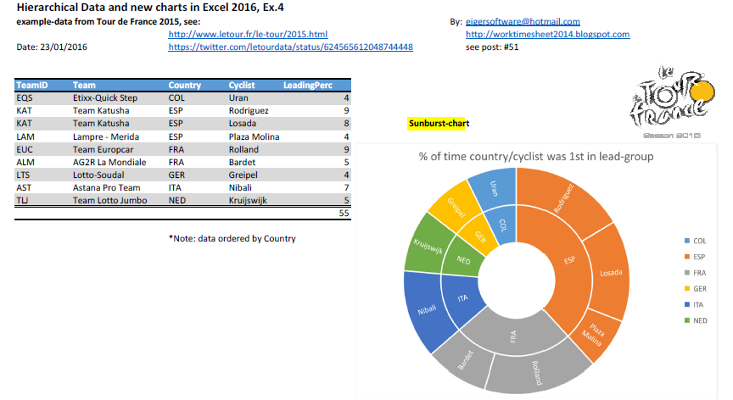This screenshot has height=400, width=733.
Task: Click the 'see post: #51' text
Action: point(492,47)
